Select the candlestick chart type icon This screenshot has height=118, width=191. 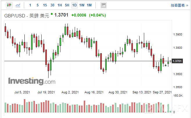pos(9,5)
